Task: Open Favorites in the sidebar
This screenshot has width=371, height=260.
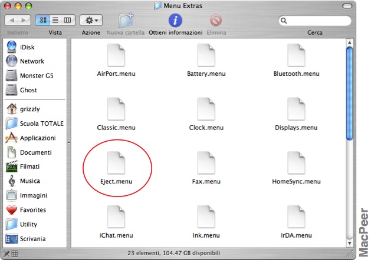Action: pyautogui.click(x=26, y=210)
